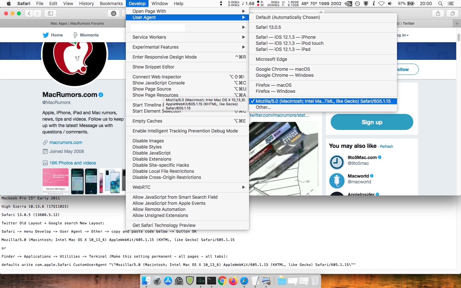Click the Wi-Fi status icon

pos(381,4)
